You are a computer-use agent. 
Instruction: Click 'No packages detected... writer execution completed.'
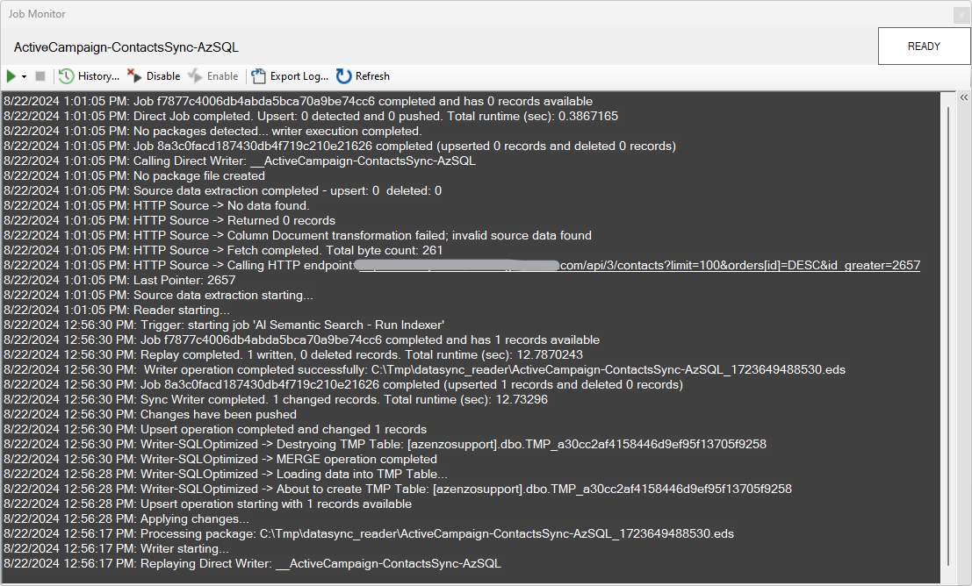click(x=212, y=132)
